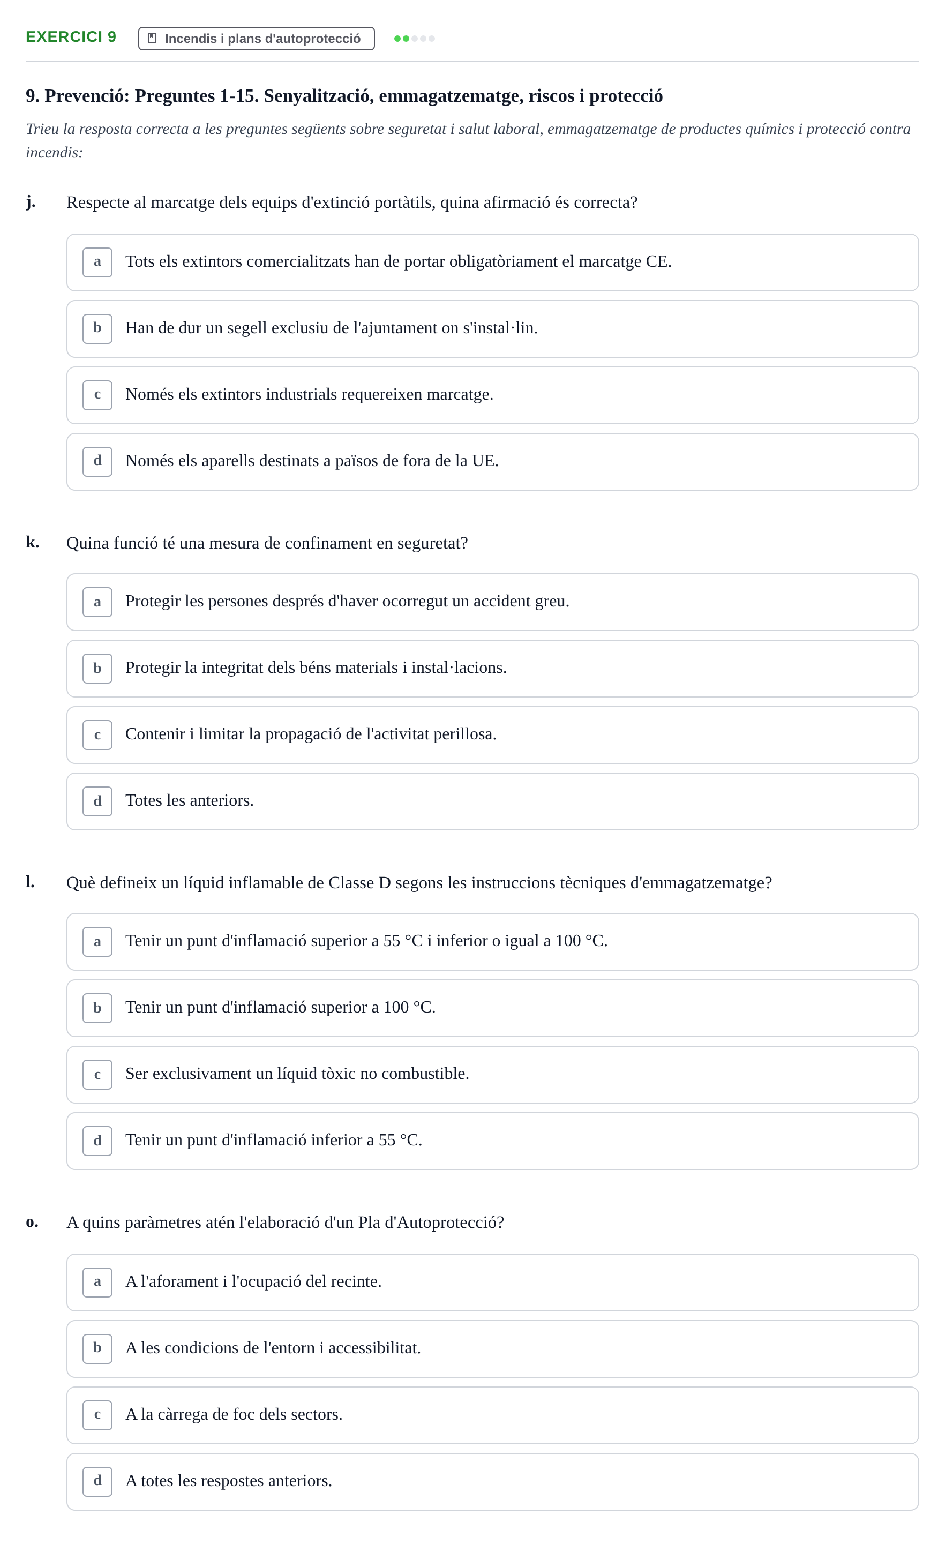The height and width of the screenshot is (1560, 945).
Task: Select 'A la càrrega de foc dels sectors'
Action: pyautogui.click(x=492, y=1416)
